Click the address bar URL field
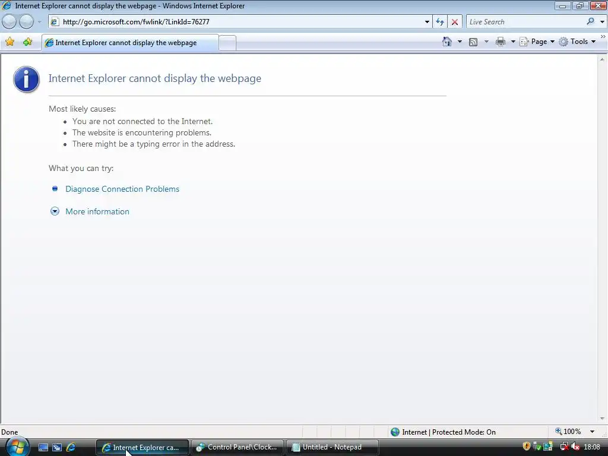Screen dimensions: 608x456 coord(240,22)
